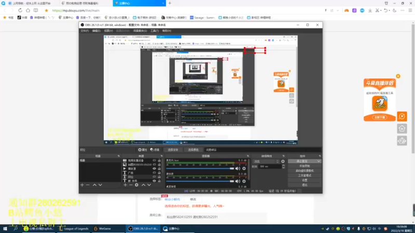Add a new source with the plus icon
Image resolution: width=415 pixels, height=233 pixels.
(125, 185)
